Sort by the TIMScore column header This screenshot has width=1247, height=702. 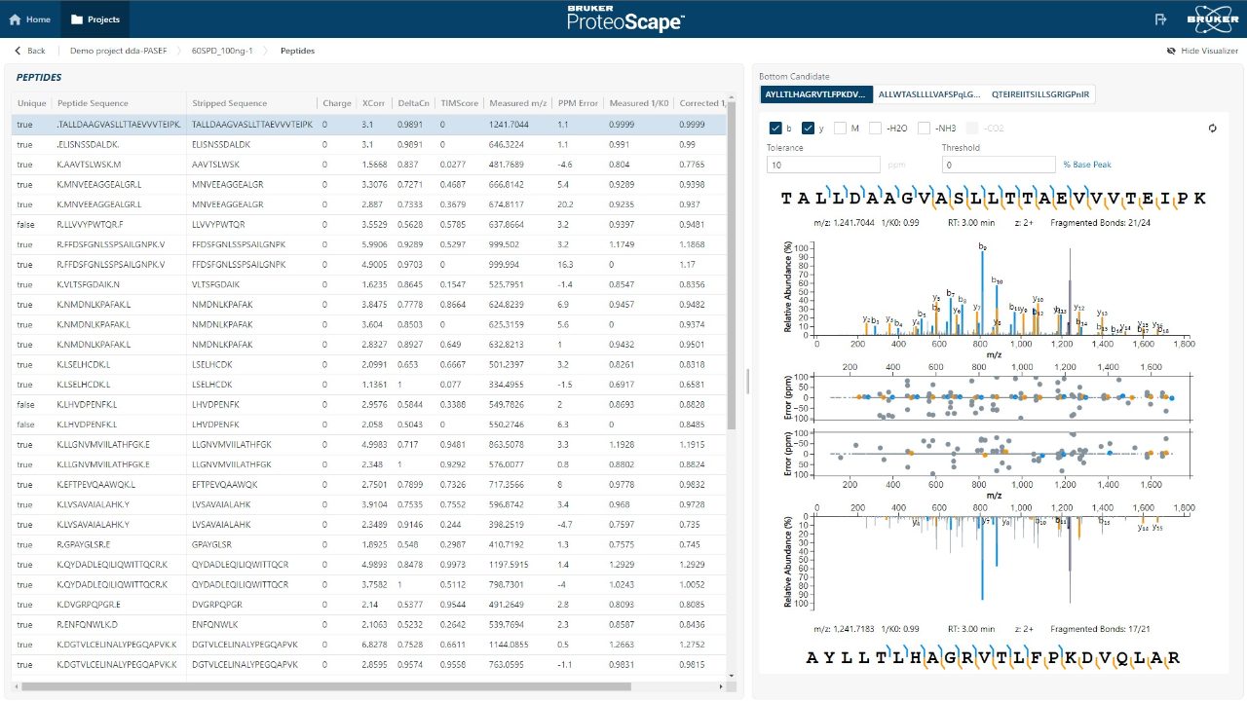click(459, 103)
